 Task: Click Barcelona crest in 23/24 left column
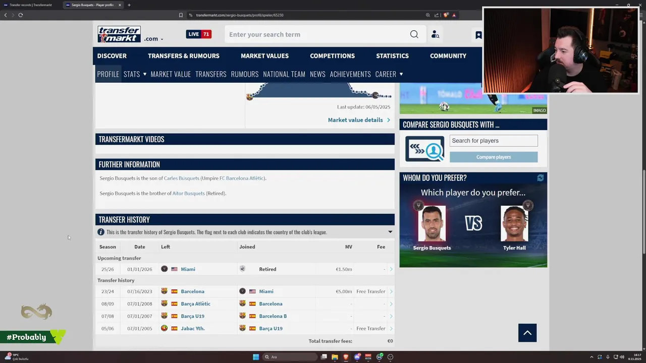(164, 291)
